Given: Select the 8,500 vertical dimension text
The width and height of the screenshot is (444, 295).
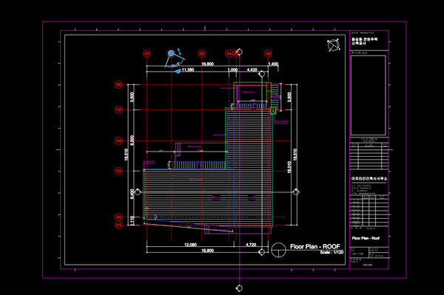Looking at the screenshot, I should (132, 140).
